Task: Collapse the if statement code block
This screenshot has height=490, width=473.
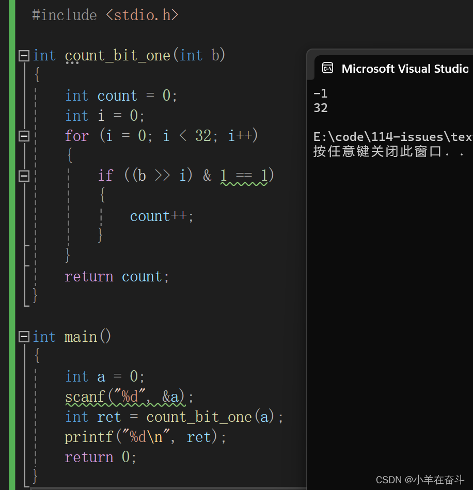Action: (x=24, y=176)
